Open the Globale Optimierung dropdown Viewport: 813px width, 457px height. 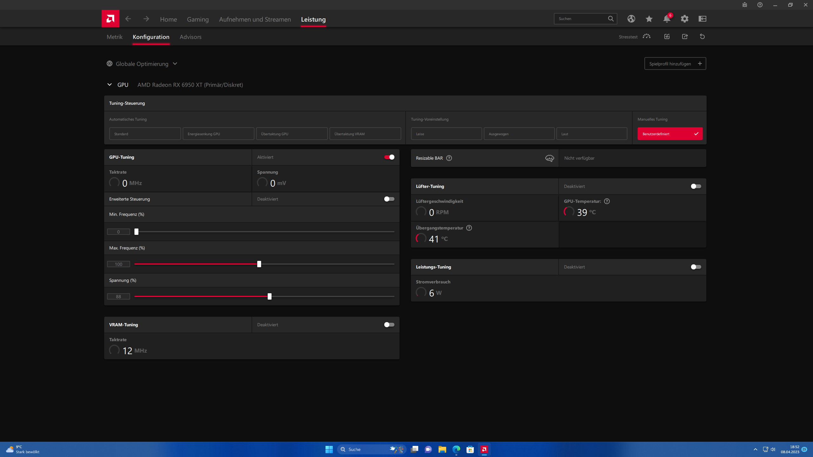tap(142, 64)
